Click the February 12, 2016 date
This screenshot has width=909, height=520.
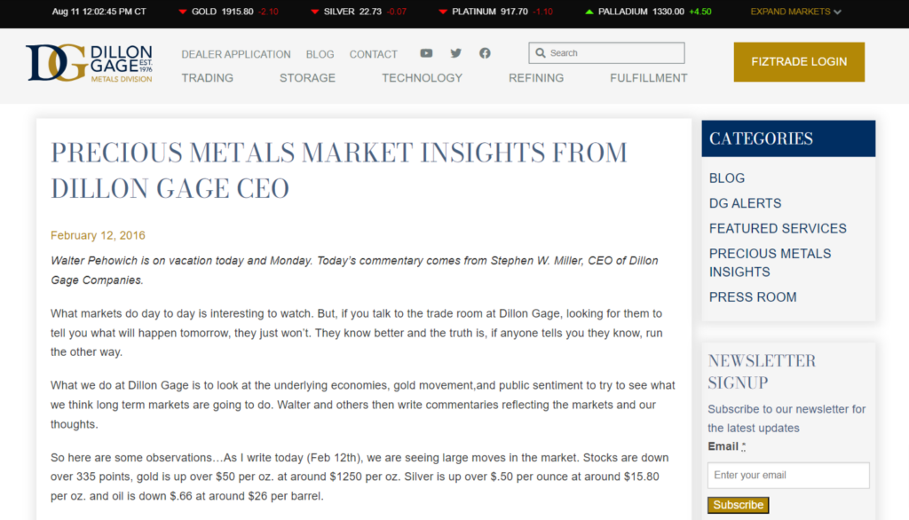click(98, 235)
